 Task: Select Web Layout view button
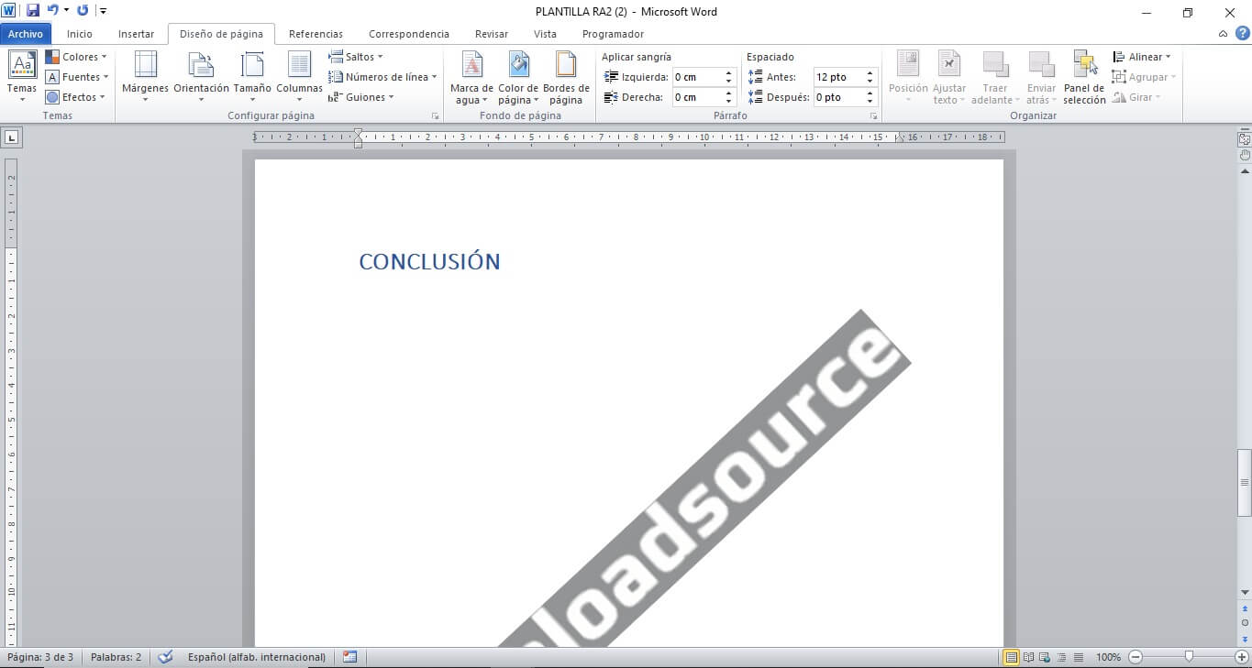[1046, 657]
